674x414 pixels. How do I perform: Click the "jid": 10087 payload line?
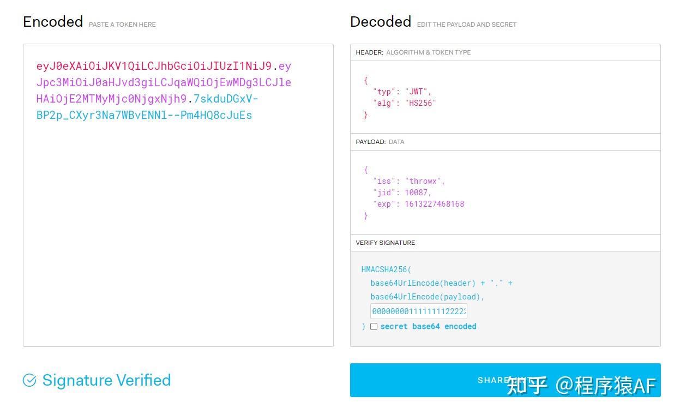(402, 193)
